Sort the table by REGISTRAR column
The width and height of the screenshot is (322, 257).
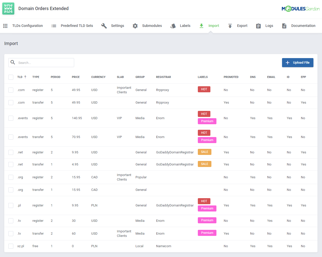click(x=163, y=77)
